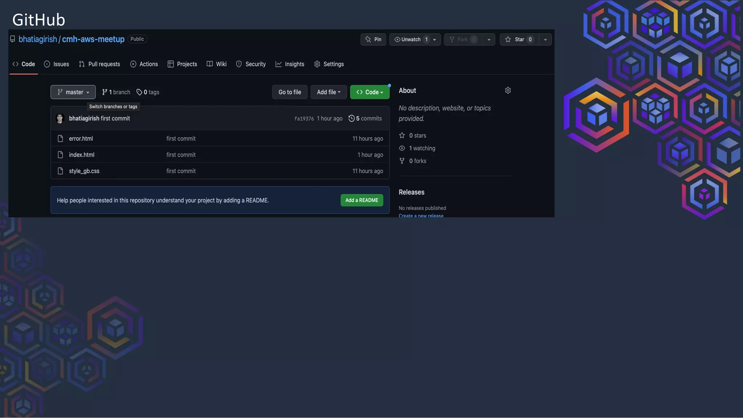Open commit message for error.html row
Viewport: 743px width, 418px height.
point(181,139)
